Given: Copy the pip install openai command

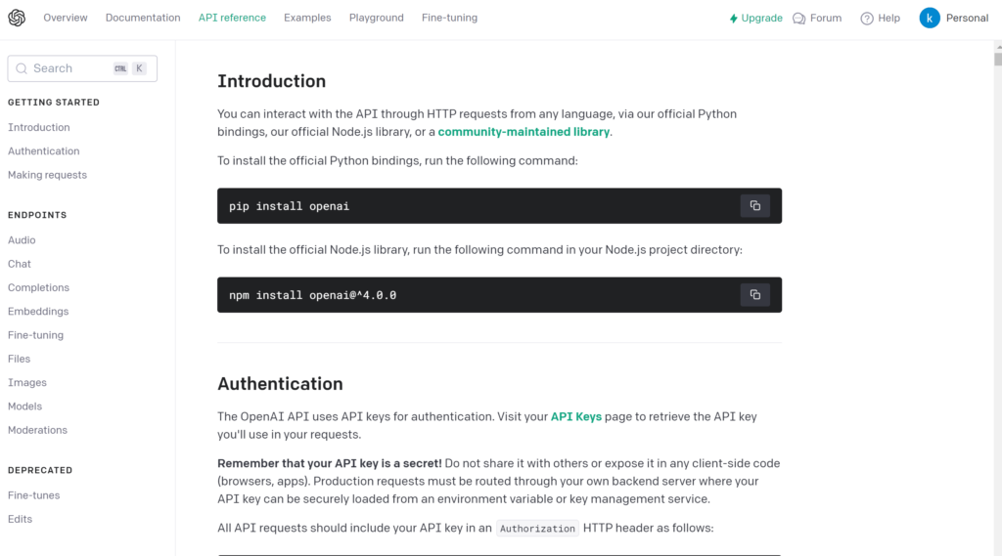Looking at the screenshot, I should (754, 205).
